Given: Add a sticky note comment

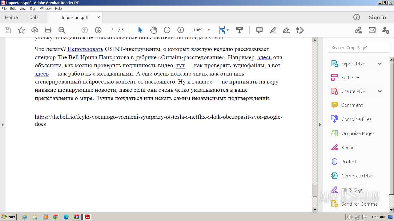Looking at the screenshot, I should (x=259, y=30).
